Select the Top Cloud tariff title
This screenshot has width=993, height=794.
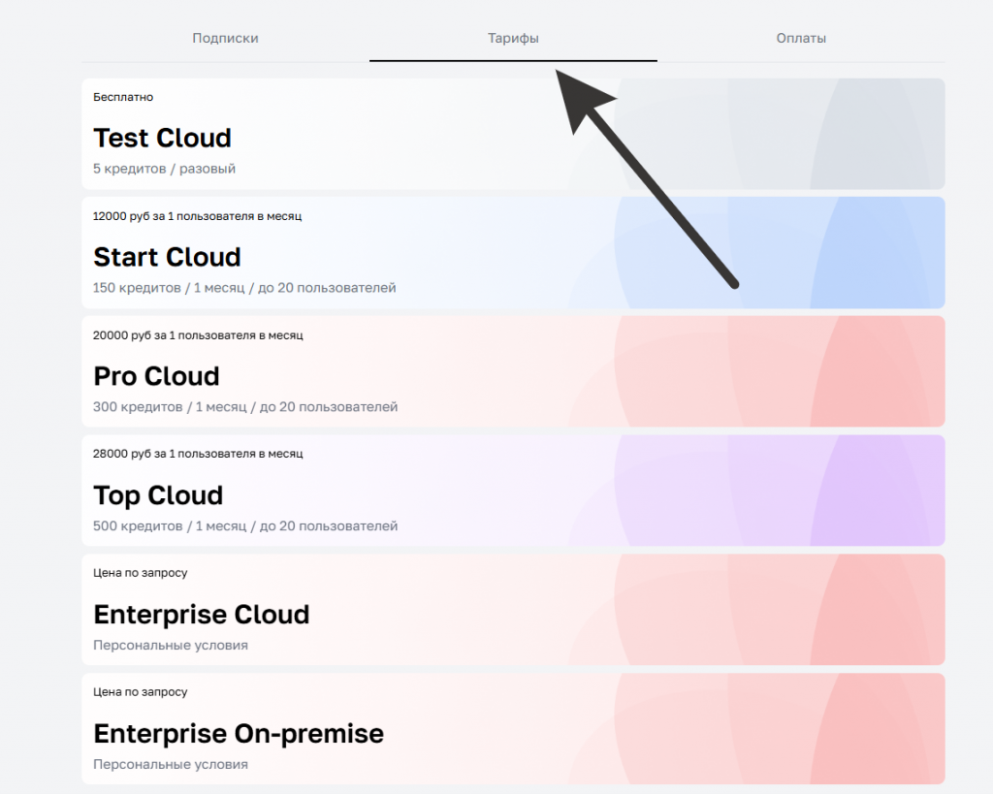(158, 495)
